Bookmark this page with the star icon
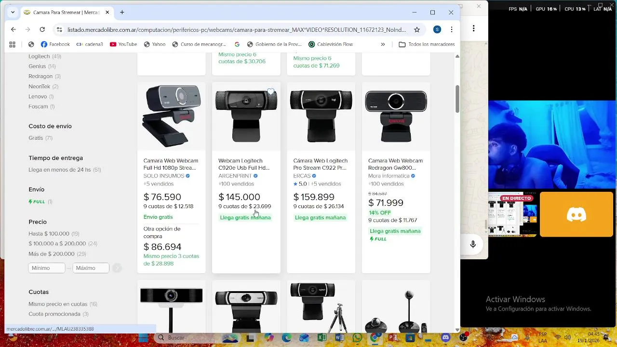This screenshot has height=347, width=617. [417, 29]
